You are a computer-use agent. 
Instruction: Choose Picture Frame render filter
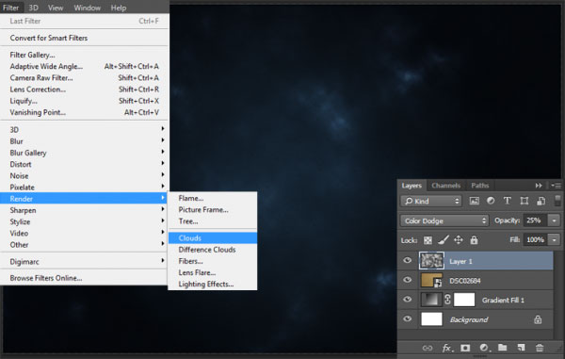[x=213, y=210]
